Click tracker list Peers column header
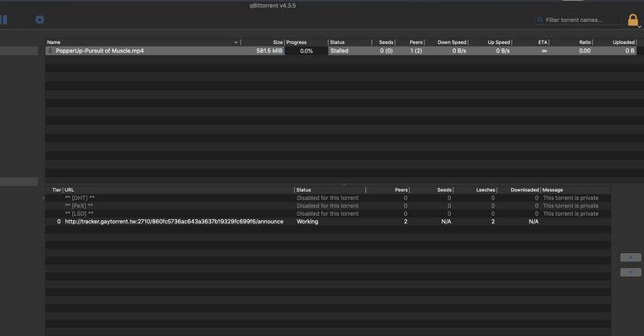 click(x=402, y=190)
